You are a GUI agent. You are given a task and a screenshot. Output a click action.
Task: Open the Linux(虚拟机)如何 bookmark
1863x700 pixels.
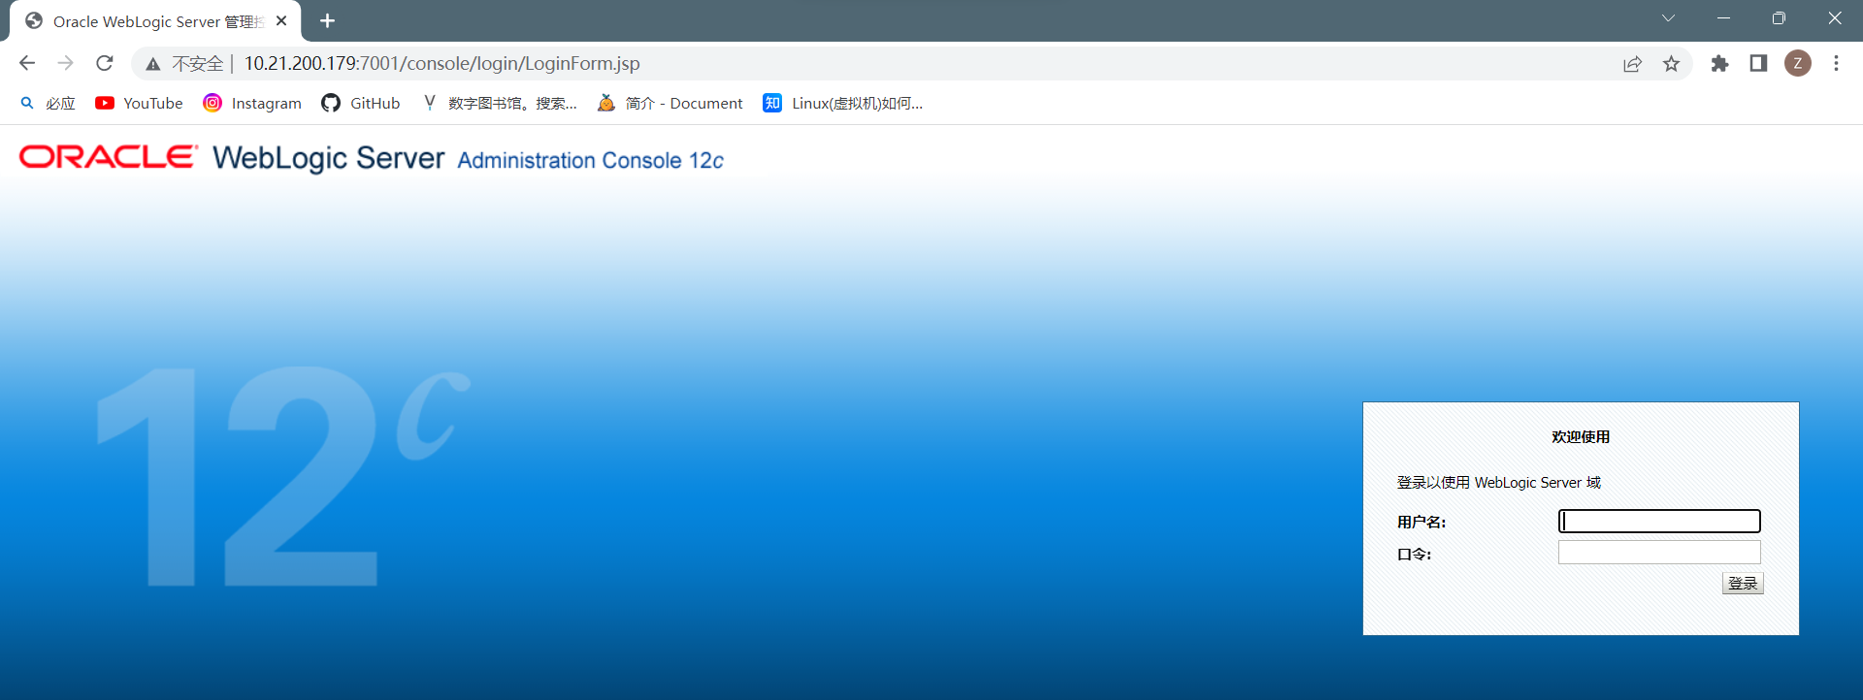click(x=843, y=103)
